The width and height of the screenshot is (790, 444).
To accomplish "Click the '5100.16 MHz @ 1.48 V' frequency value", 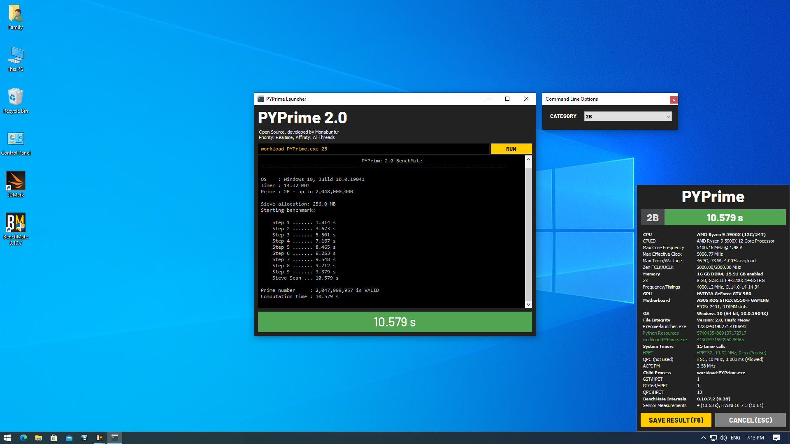I will pyautogui.click(x=719, y=248).
